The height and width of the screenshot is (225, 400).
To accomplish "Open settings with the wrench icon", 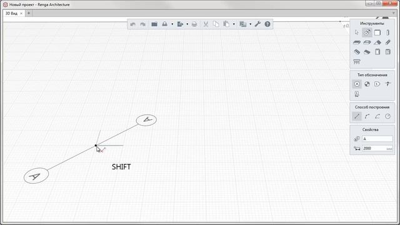I will pyautogui.click(x=257, y=24).
